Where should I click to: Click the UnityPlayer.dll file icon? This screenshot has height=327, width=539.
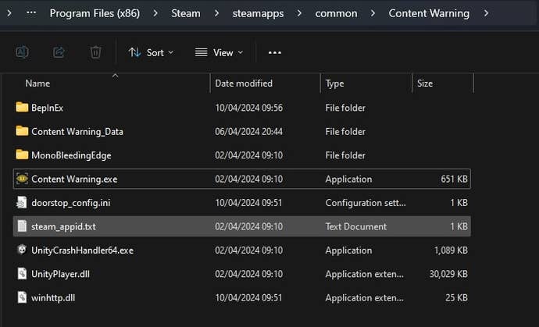(x=22, y=273)
